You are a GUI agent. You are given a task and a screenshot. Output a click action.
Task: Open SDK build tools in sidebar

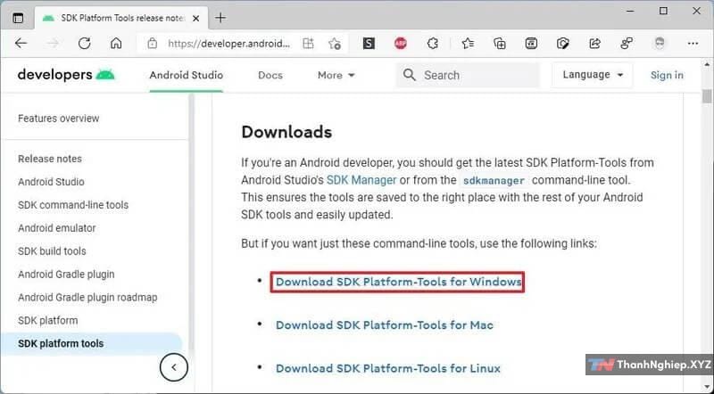(x=52, y=251)
